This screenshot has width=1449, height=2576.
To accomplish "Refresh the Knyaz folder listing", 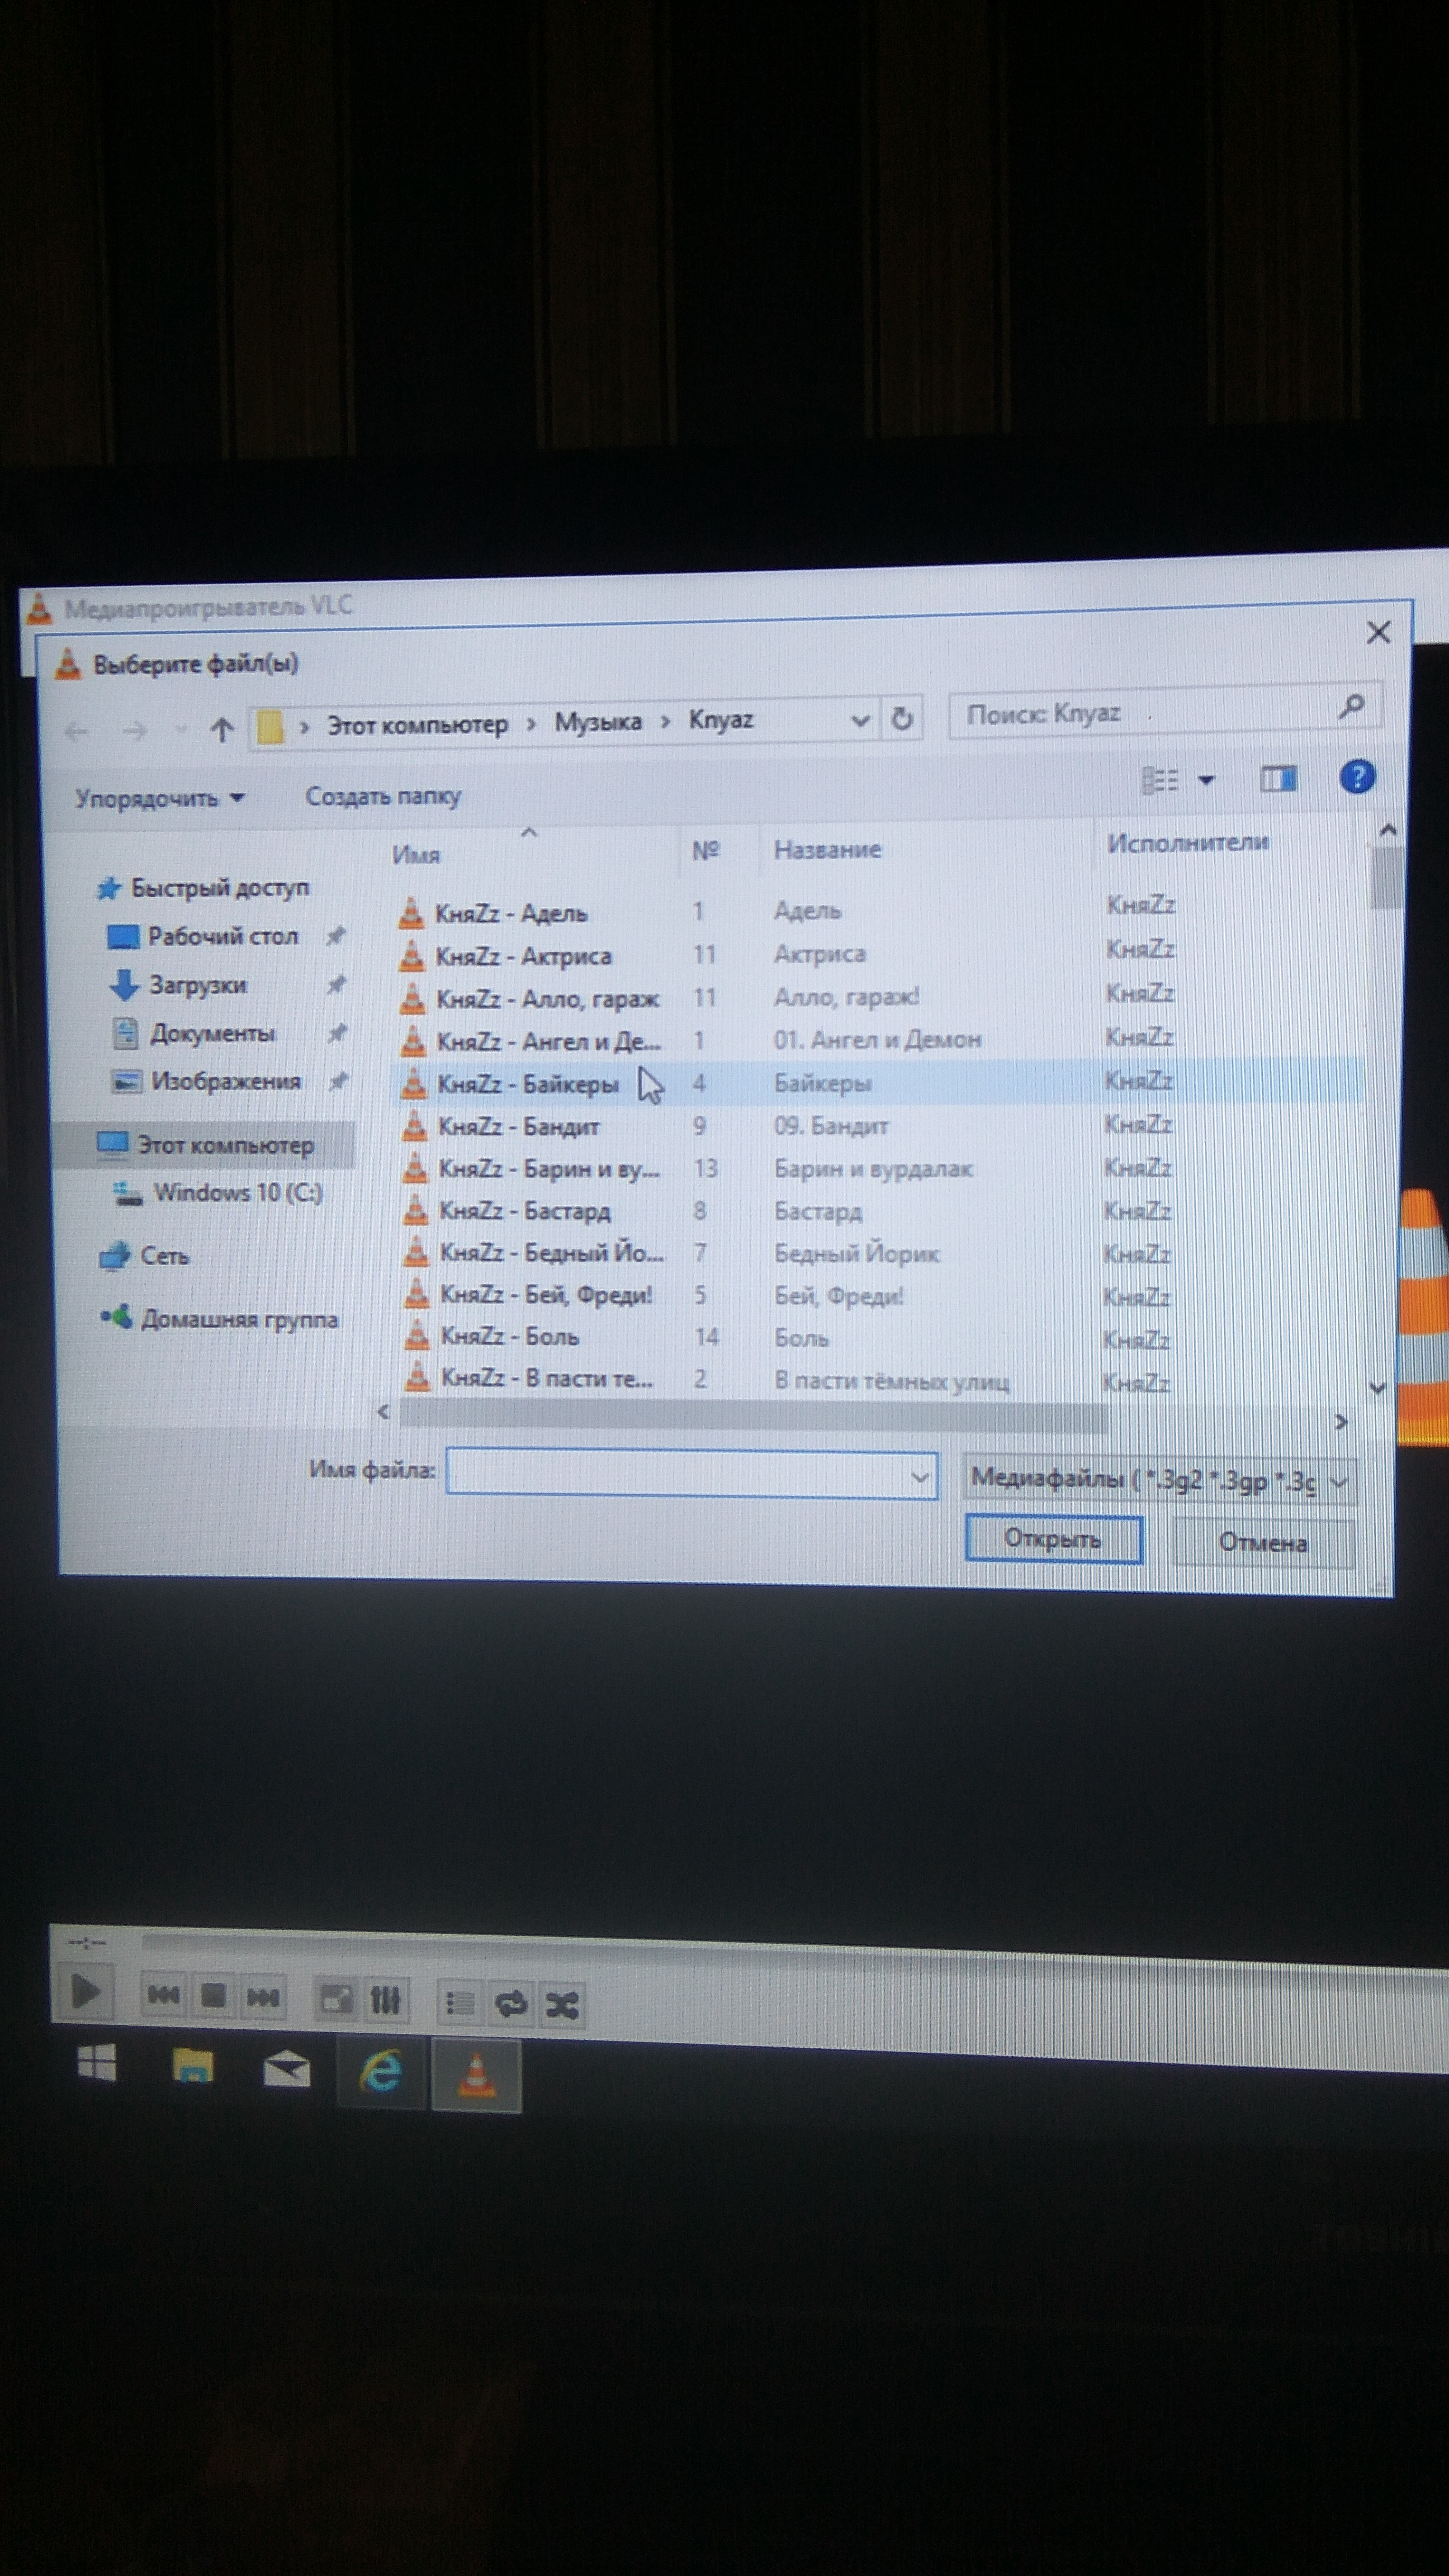I will coord(901,719).
